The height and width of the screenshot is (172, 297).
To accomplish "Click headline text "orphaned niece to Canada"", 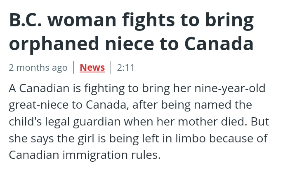I will coord(131,44).
